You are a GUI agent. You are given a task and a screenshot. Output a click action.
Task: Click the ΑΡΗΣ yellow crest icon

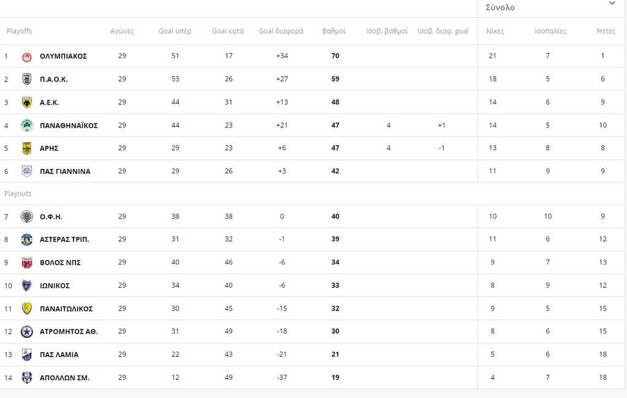(x=27, y=148)
